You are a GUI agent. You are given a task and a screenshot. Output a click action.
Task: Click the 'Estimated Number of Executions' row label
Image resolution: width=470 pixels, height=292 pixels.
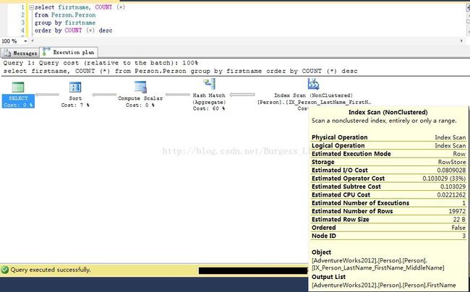pyautogui.click(x=360, y=203)
